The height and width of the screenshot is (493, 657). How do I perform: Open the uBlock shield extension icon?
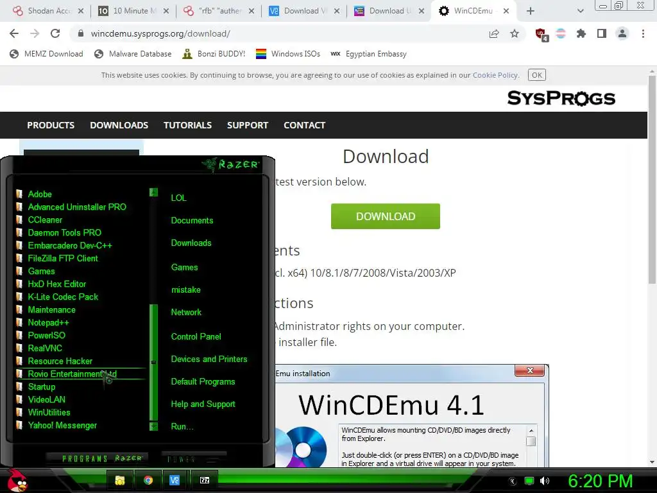[542, 35]
